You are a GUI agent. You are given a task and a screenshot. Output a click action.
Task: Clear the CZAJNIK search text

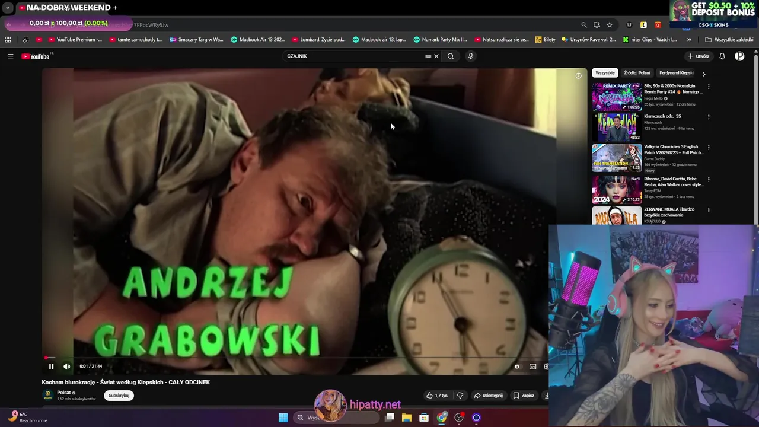coord(436,56)
